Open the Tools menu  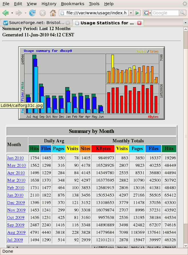click(94, 4)
